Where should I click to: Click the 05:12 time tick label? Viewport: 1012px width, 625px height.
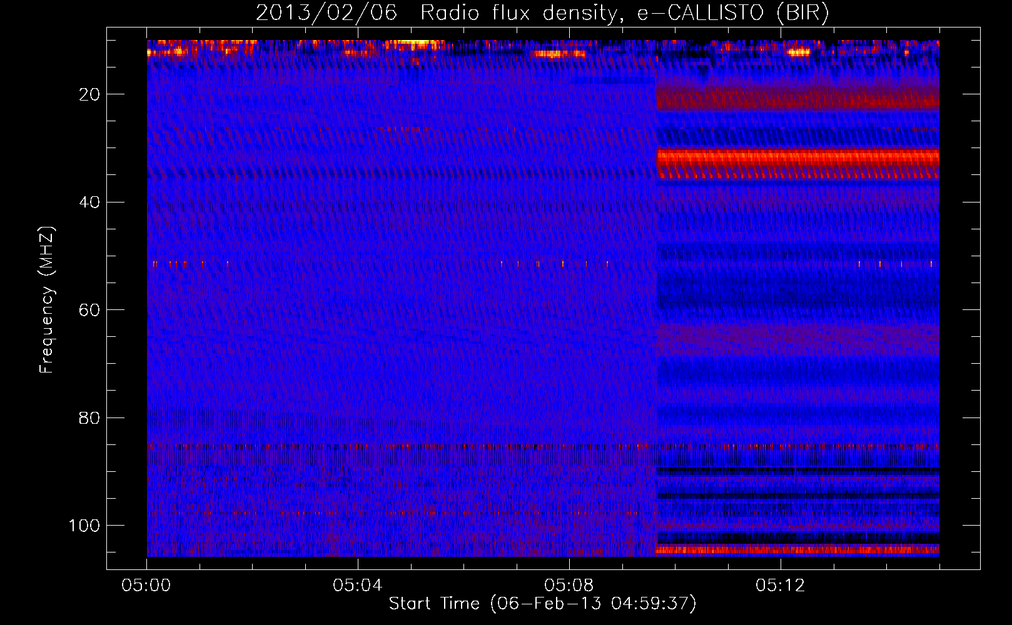781,585
